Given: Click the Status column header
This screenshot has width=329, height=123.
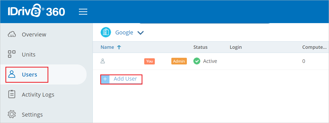Looking at the screenshot, I should (200, 47).
